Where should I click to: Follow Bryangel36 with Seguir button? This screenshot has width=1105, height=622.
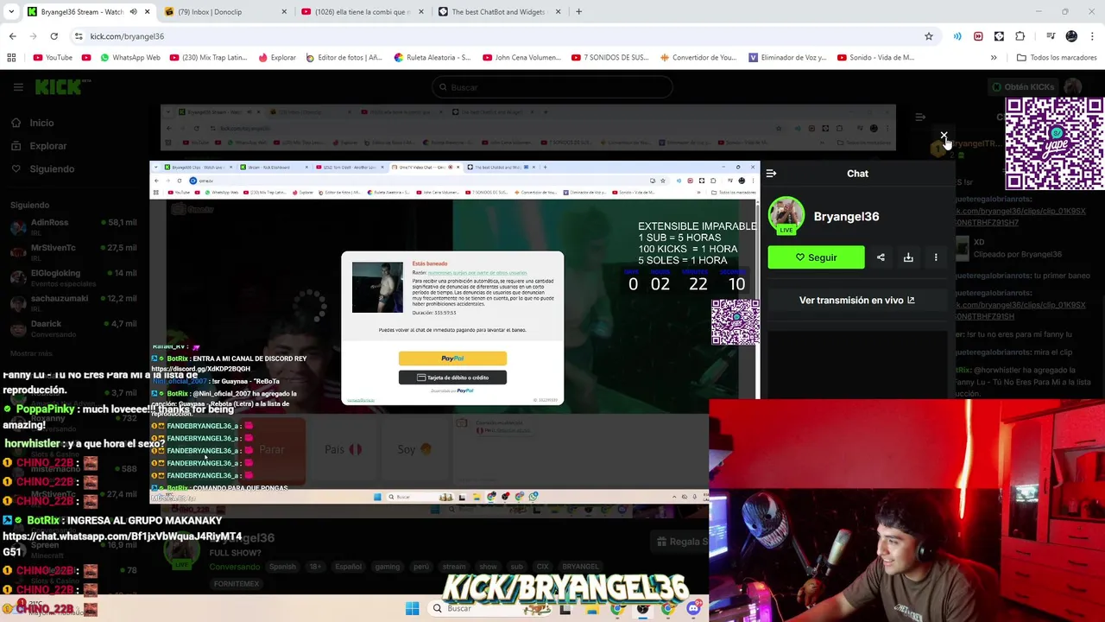tap(816, 257)
